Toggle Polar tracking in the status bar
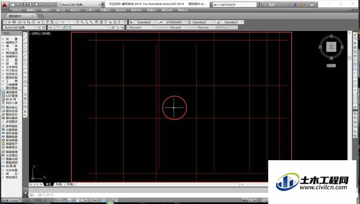This screenshot has height=204, width=360. pyautogui.click(x=73, y=200)
